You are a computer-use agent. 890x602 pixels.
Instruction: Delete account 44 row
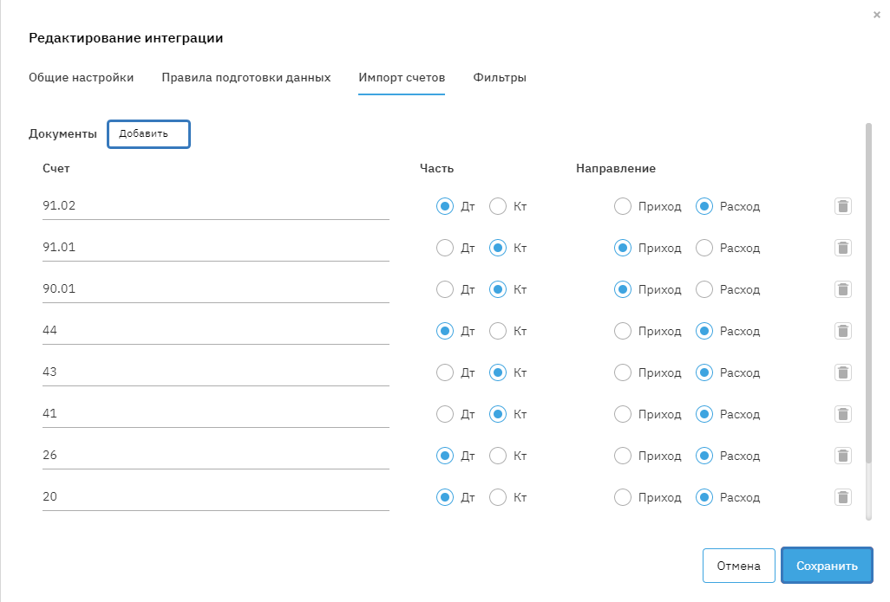coord(842,331)
